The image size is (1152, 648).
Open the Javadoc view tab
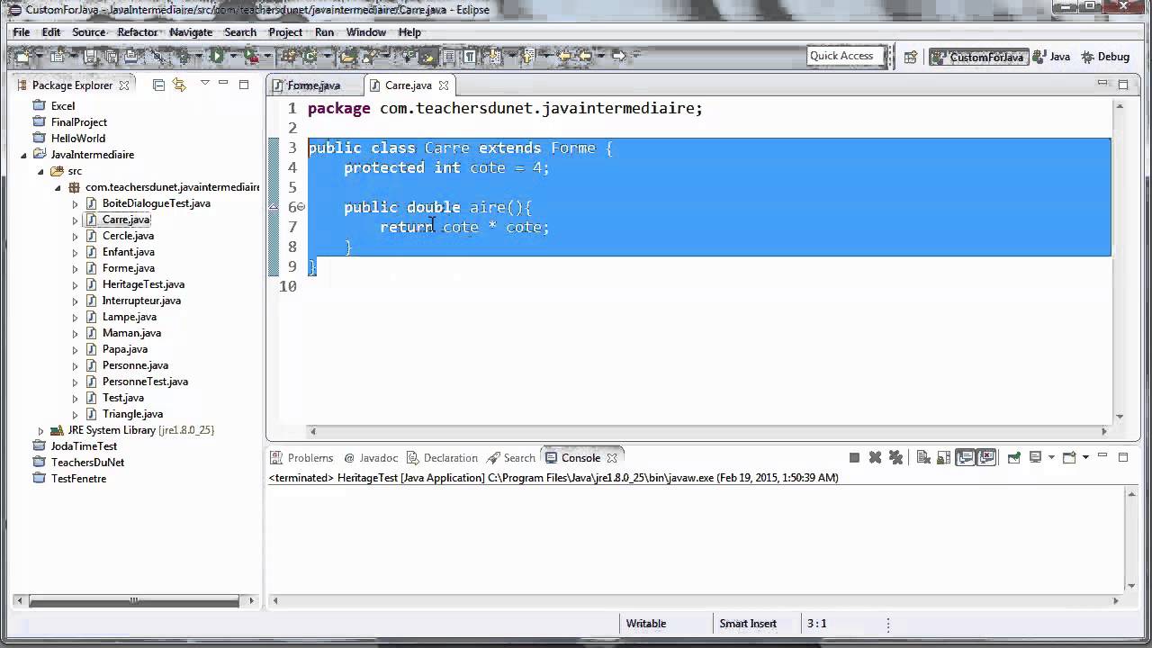pos(371,458)
